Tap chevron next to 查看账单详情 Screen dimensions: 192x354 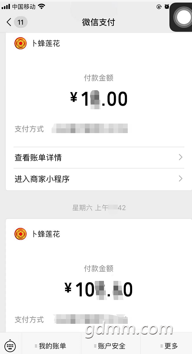tap(180, 157)
